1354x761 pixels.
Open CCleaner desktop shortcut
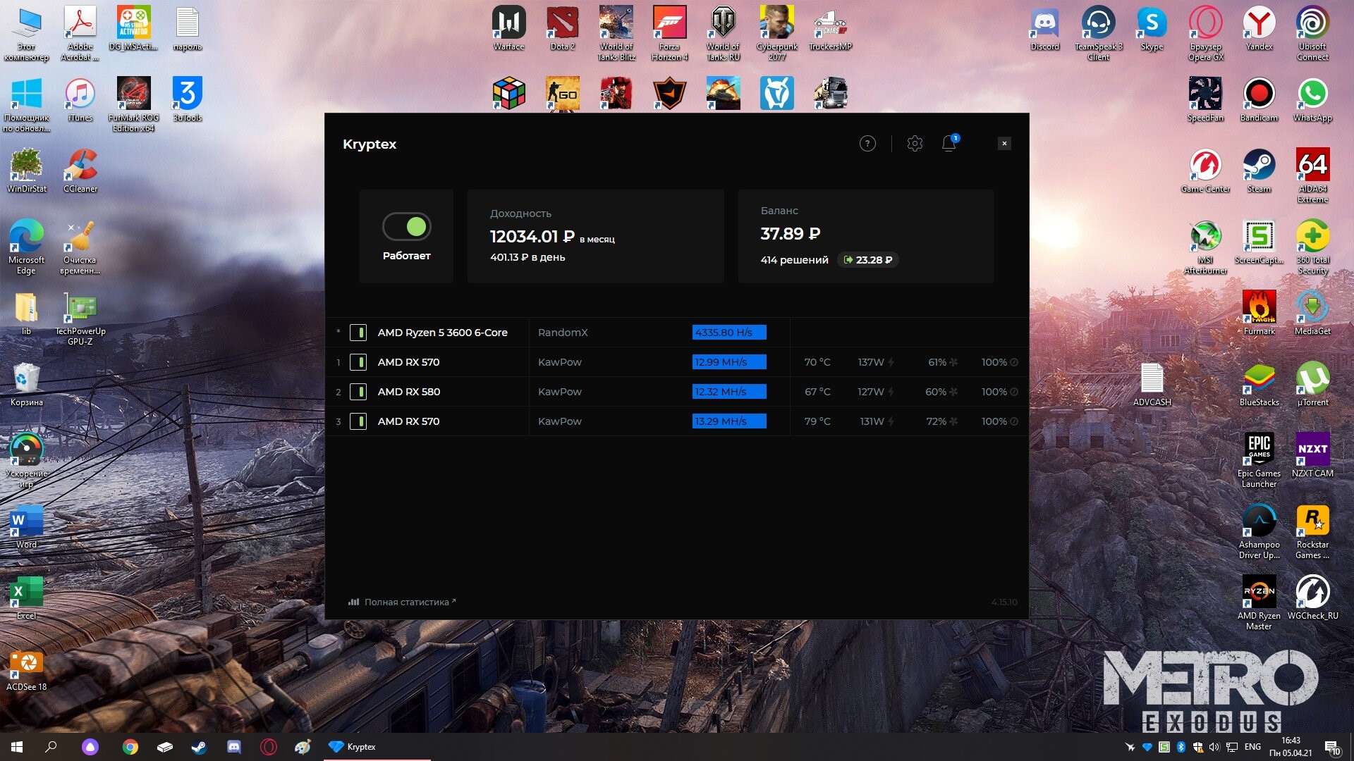[80, 171]
